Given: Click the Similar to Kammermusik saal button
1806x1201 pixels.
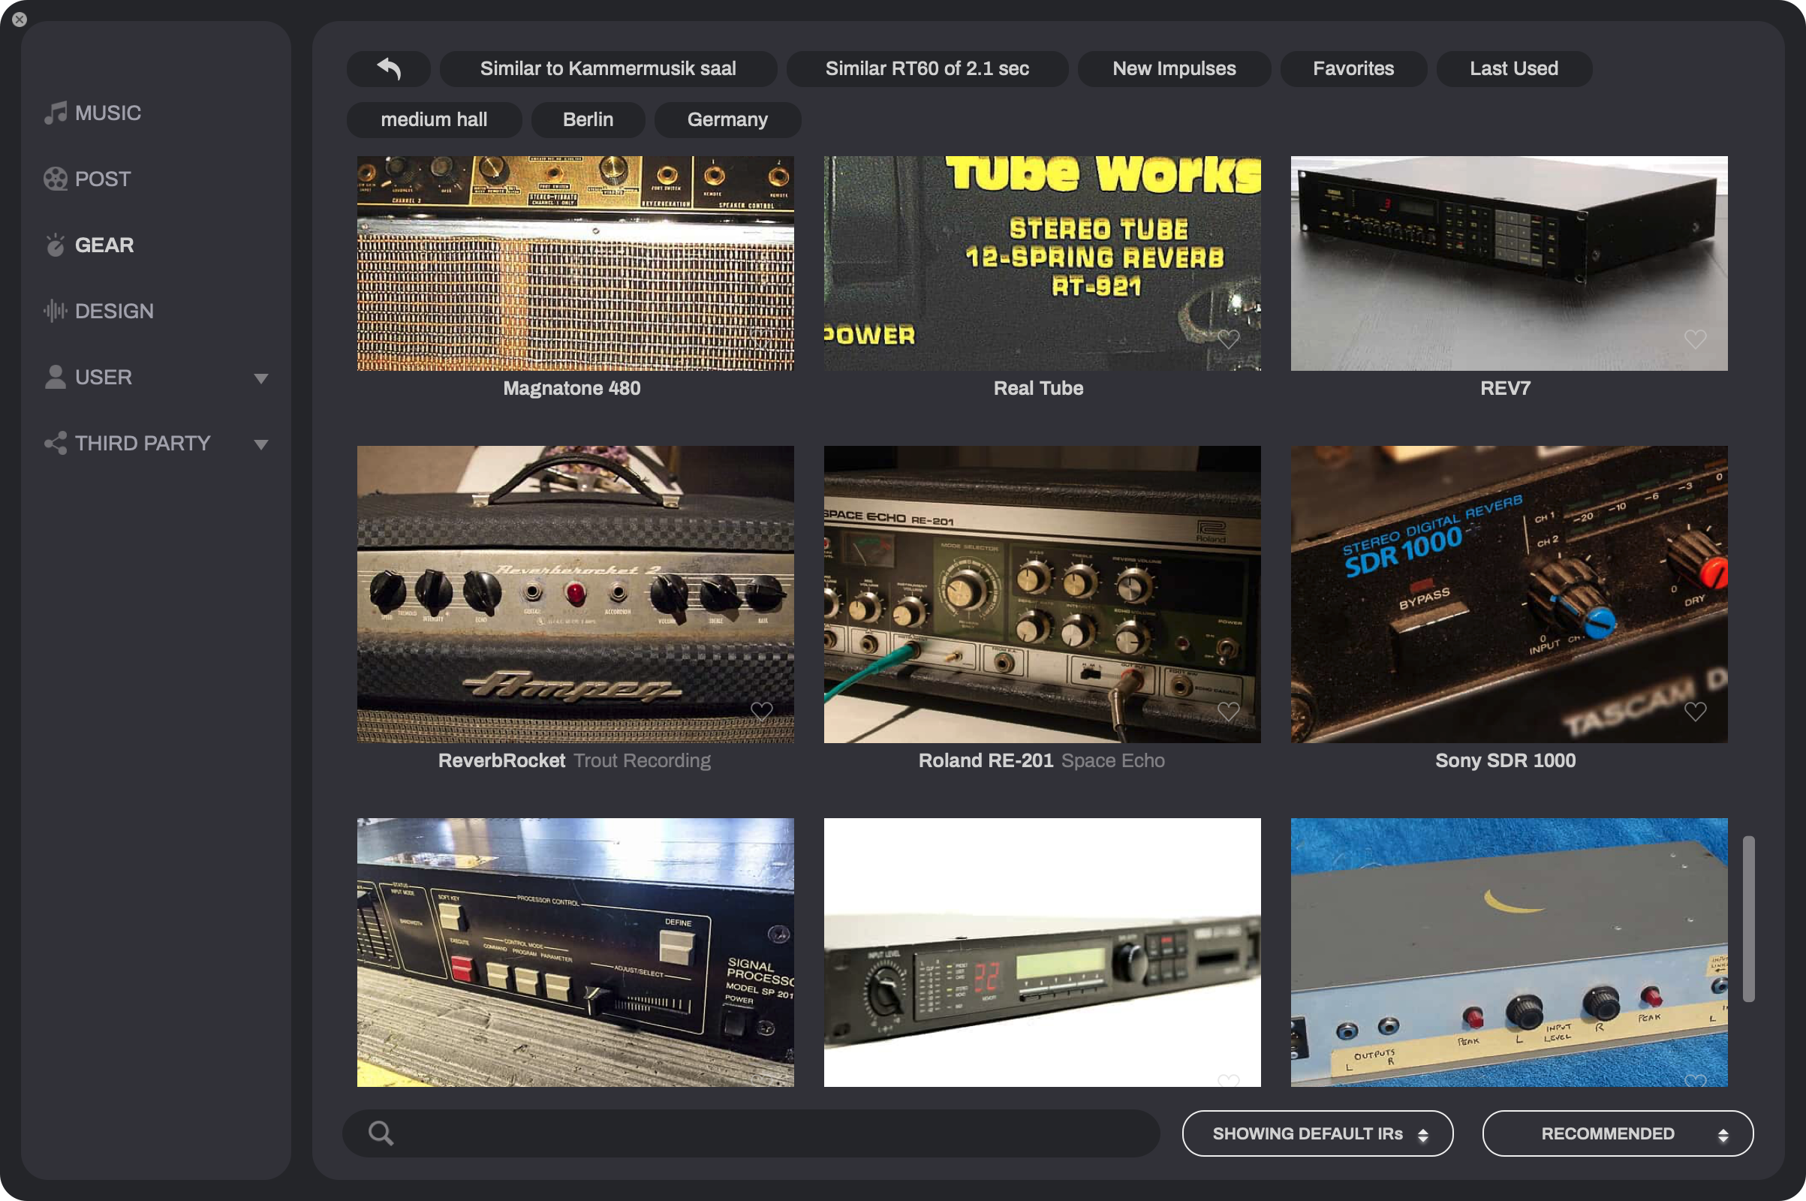Looking at the screenshot, I should [x=608, y=69].
